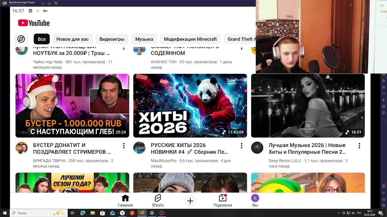Click BlueStacks title bar home icon
387x217 pixels.
point(50,3)
